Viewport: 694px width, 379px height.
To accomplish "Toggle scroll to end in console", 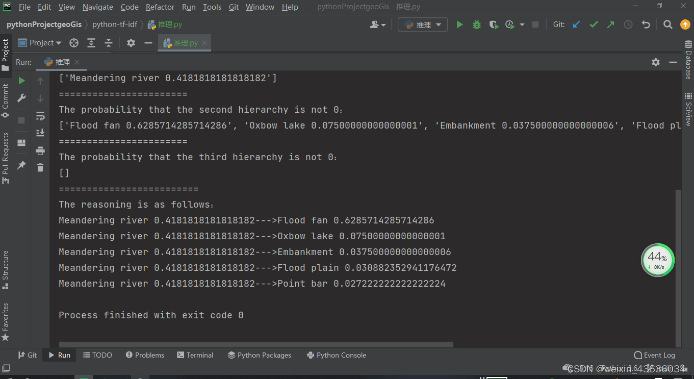I will 40,133.
